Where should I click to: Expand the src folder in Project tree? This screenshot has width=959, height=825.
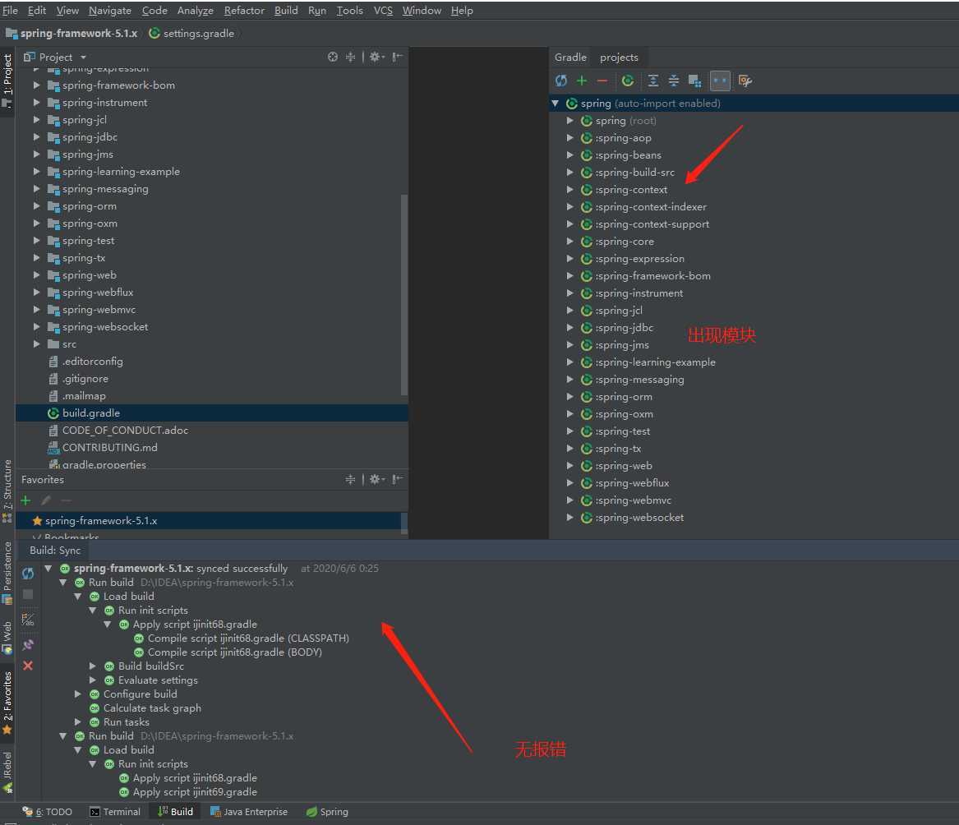click(x=36, y=344)
